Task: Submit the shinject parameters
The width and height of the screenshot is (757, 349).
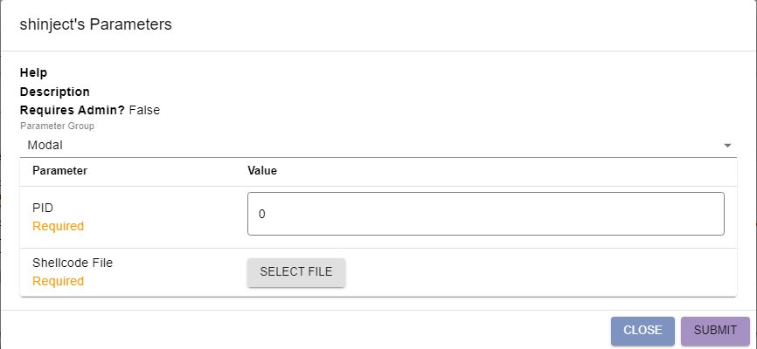Action: (x=716, y=331)
